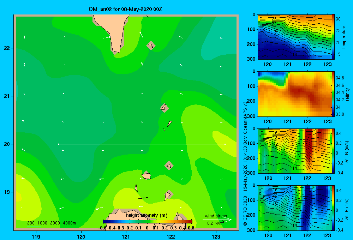Click the '0.2 N/m' wind stress value
The height and width of the screenshot is (240, 353).
[215, 223]
